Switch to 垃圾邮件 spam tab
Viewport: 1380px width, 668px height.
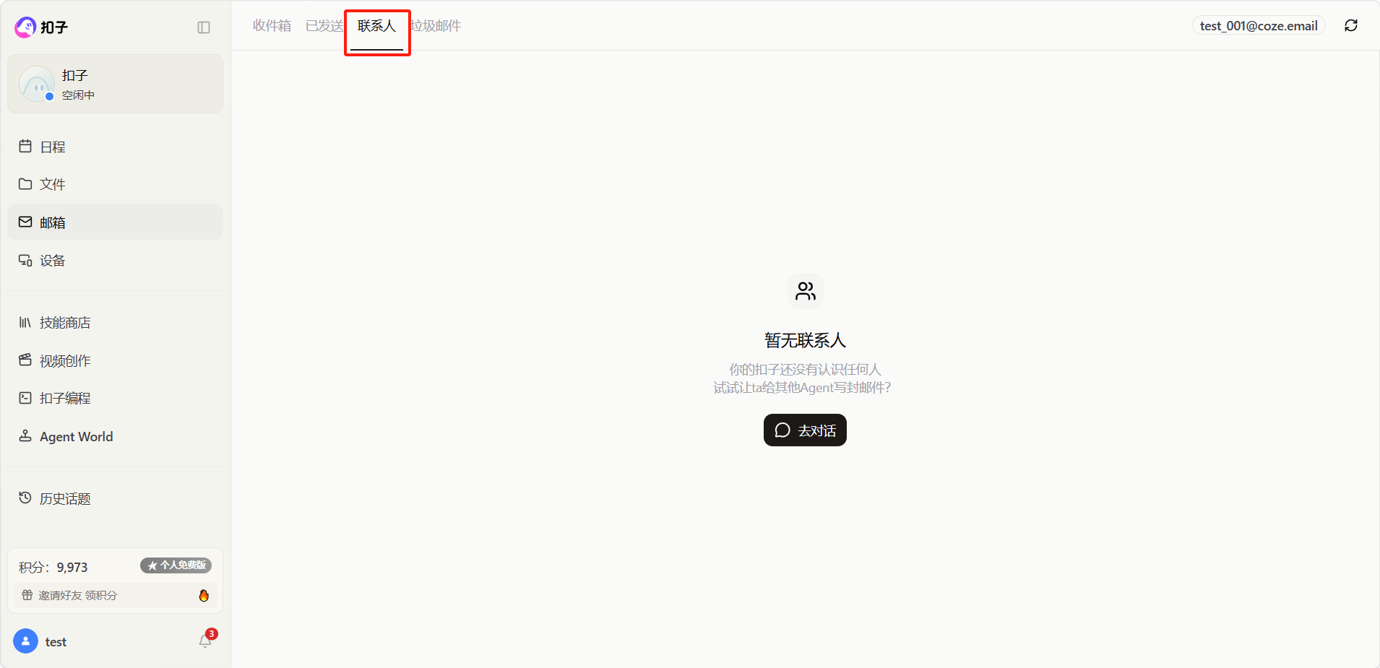436,26
